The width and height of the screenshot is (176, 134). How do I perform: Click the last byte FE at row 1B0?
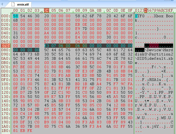point(29,131)
